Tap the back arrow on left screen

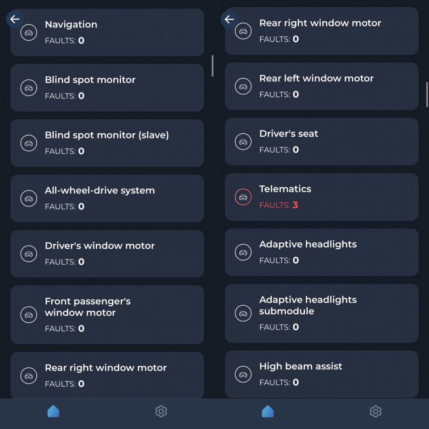tap(15, 19)
